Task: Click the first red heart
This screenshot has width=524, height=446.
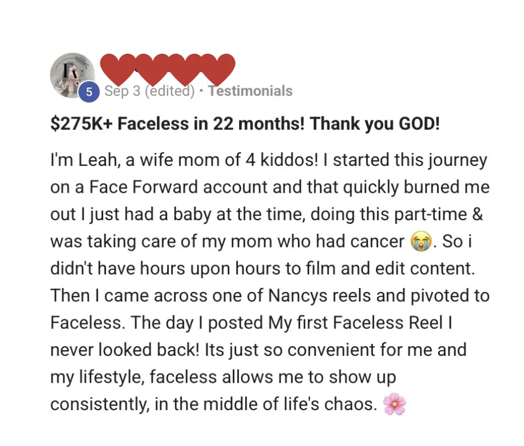Action: click(x=118, y=69)
